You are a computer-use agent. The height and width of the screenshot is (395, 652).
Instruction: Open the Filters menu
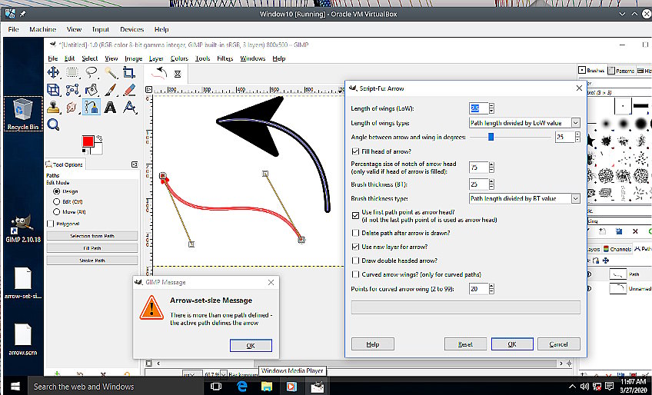click(x=225, y=58)
